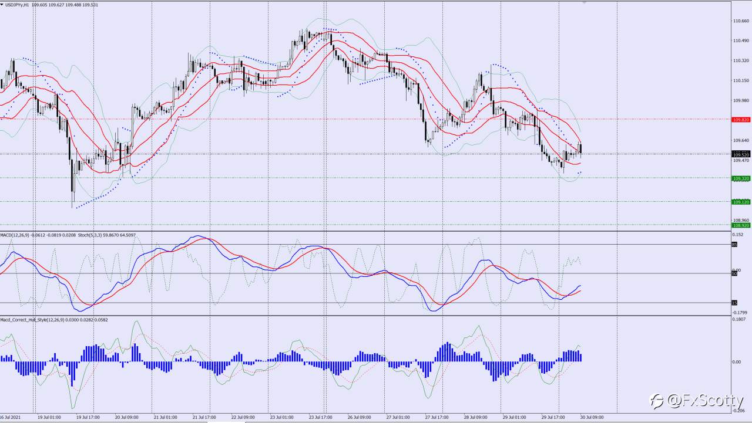Click the 21 Jul 01:00 time label
The height and width of the screenshot is (423, 752).
click(x=165, y=418)
